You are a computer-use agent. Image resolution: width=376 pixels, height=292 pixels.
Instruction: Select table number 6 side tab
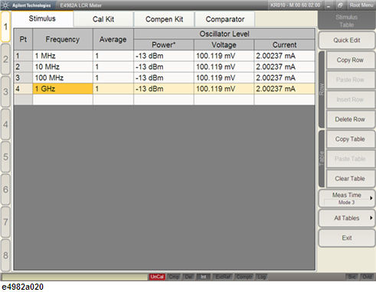[5, 190]
